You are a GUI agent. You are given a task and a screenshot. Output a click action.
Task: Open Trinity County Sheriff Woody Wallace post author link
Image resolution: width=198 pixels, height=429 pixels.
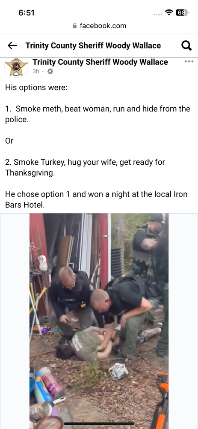point(100,62)
